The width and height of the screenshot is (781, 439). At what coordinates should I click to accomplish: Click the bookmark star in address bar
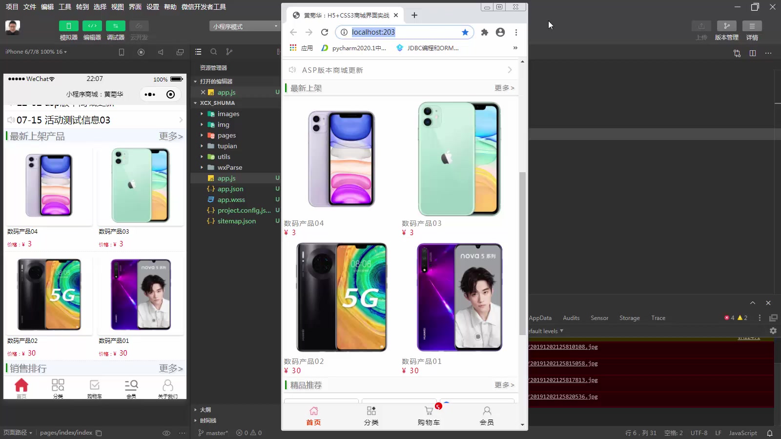pos(465,32)
